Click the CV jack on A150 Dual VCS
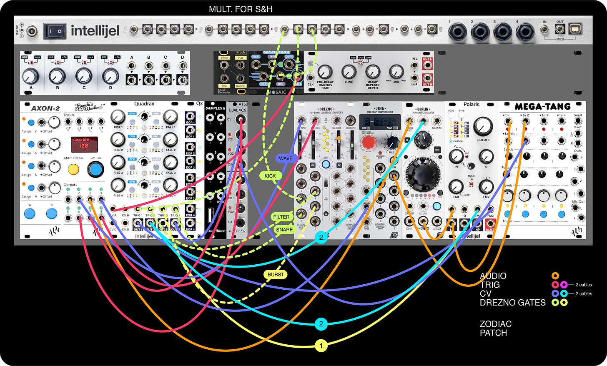Viewport: 607px width, 366px height. [240, 120]
